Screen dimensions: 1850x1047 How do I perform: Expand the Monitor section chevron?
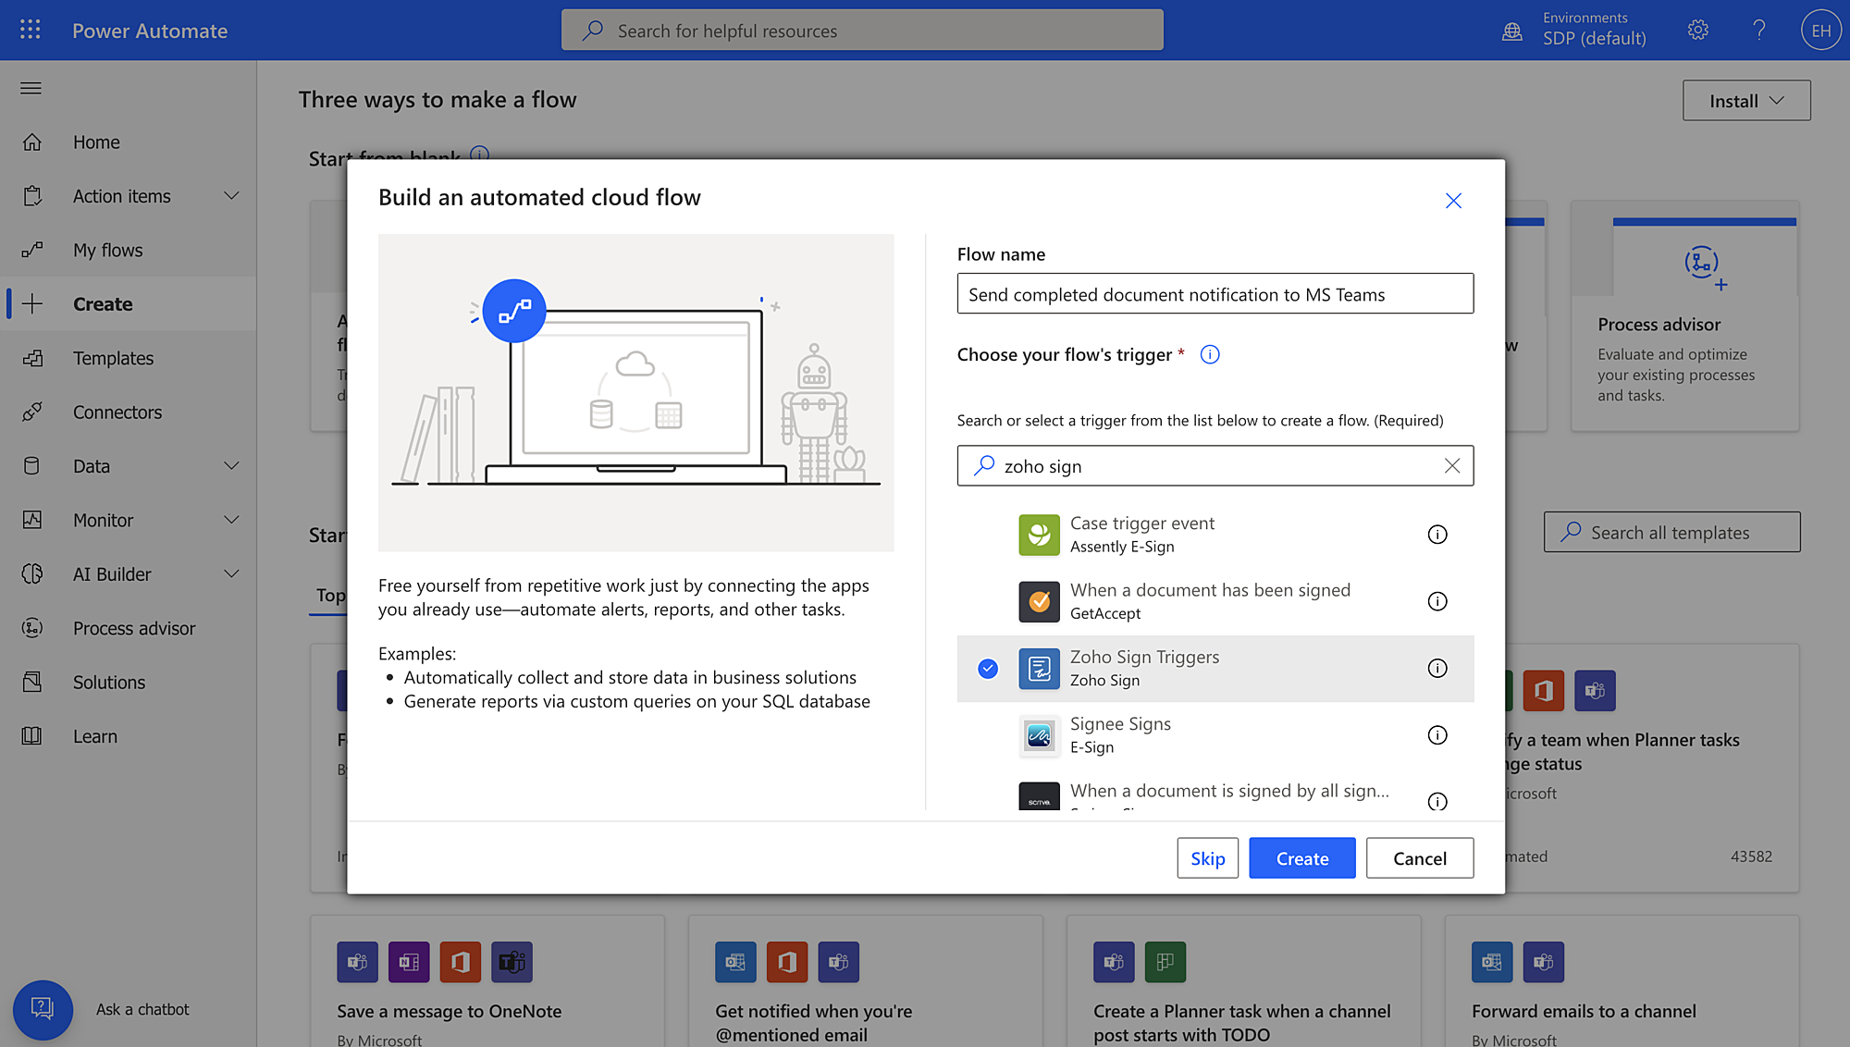tap(232, 520)
